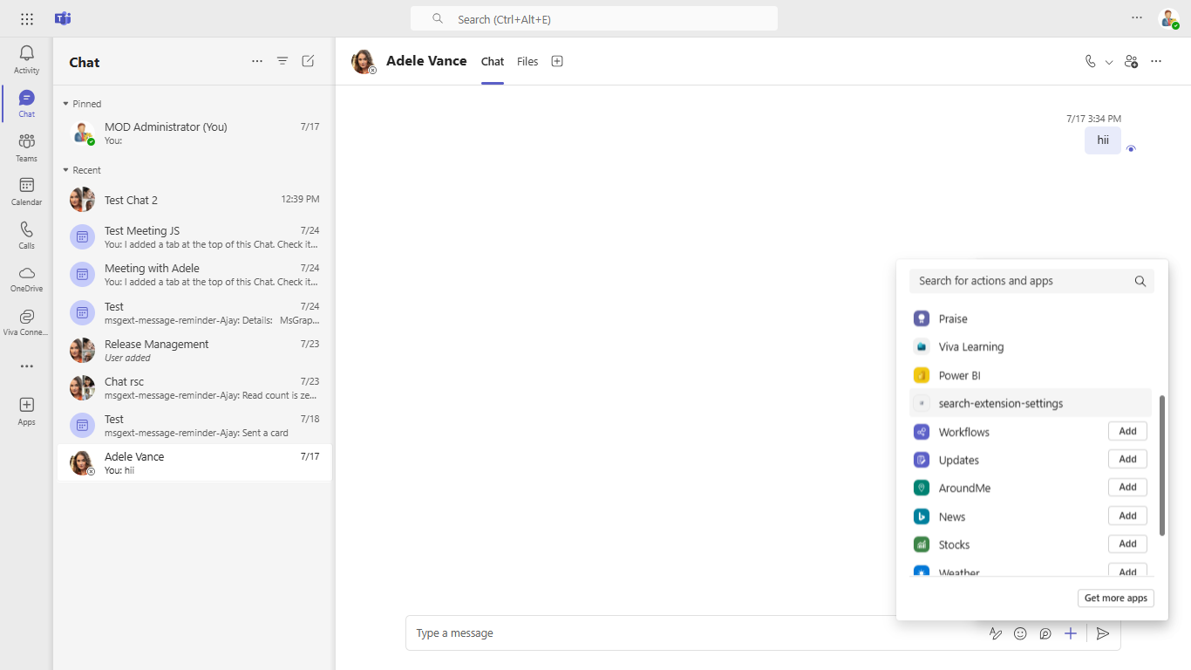This screenshot has height=670, width=1191.
Task: Open Test Meeting JS chat
Action: [x=194, y=237]
